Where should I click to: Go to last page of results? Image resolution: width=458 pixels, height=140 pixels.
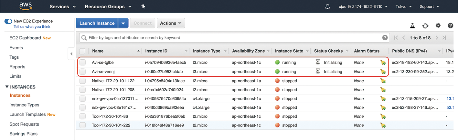pyautogui.click(x=444, y=38)
